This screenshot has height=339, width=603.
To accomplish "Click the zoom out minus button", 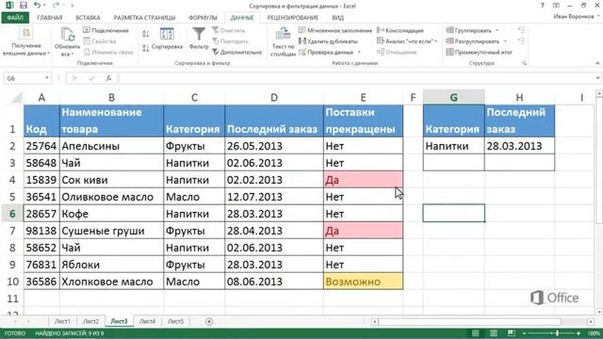I will [525, 333].
